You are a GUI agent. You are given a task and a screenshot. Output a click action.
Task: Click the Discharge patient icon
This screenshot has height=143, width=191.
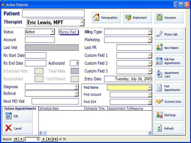pyautogui.click(x=169, y=115)
